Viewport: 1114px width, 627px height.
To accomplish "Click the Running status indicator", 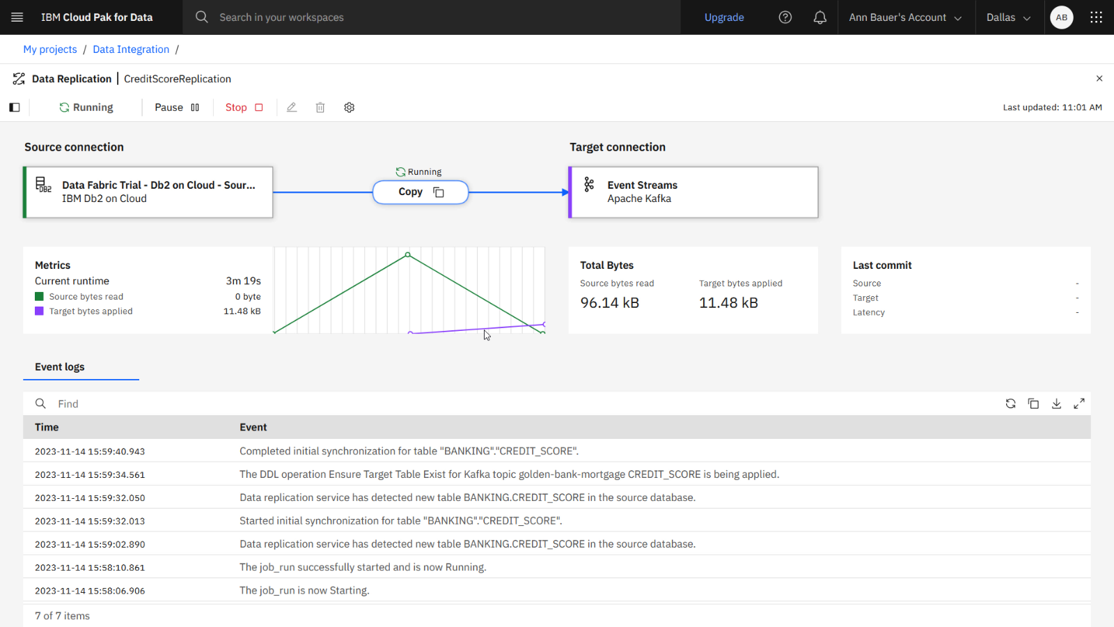I will 86,107.
